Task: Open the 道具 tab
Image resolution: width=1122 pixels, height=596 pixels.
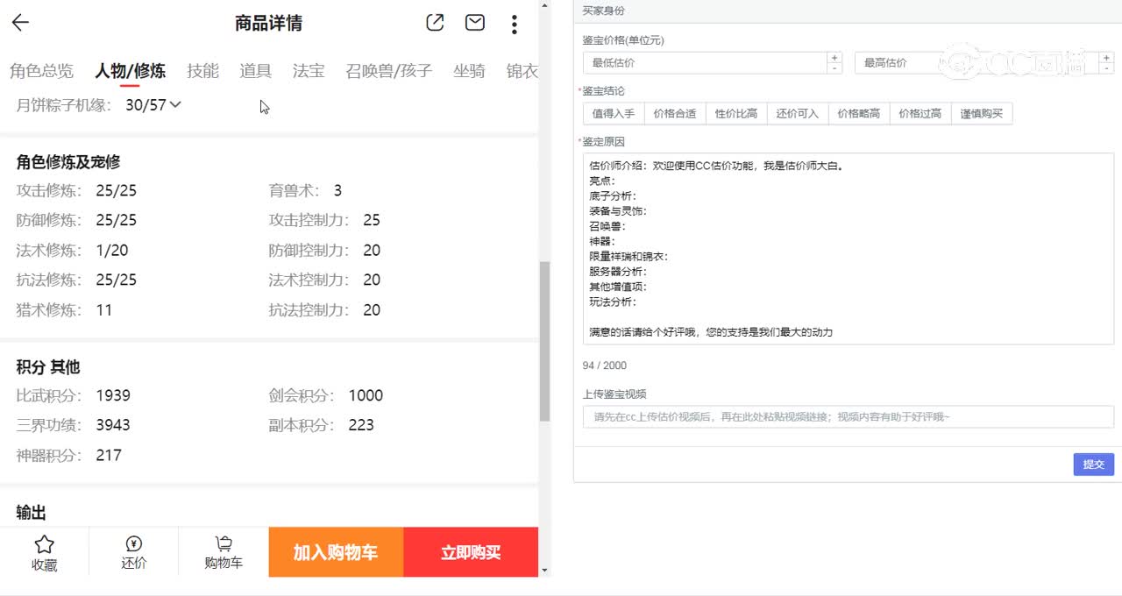Action: [x=255, y=71]
